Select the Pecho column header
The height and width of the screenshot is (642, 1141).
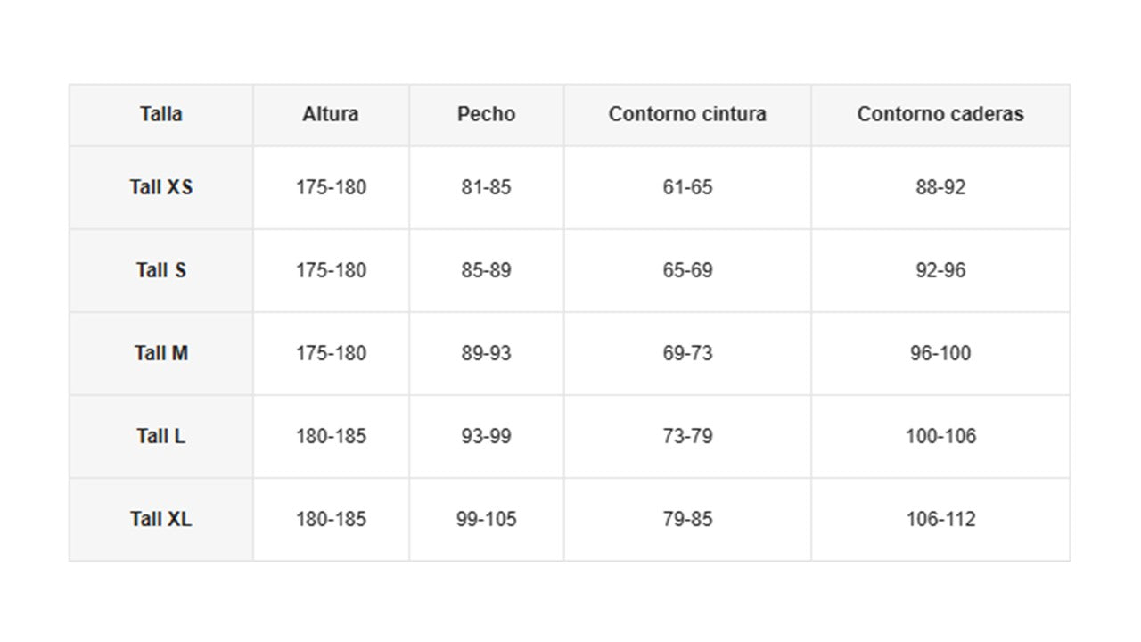point(486,114)
